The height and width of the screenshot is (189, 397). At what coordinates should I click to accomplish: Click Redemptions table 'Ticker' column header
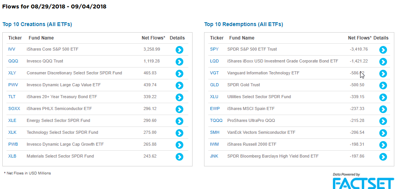tap(217, 38)
